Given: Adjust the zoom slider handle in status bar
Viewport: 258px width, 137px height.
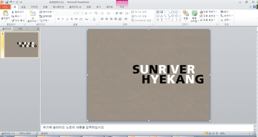Looking at the screenshot, I should tap(236, 134).
